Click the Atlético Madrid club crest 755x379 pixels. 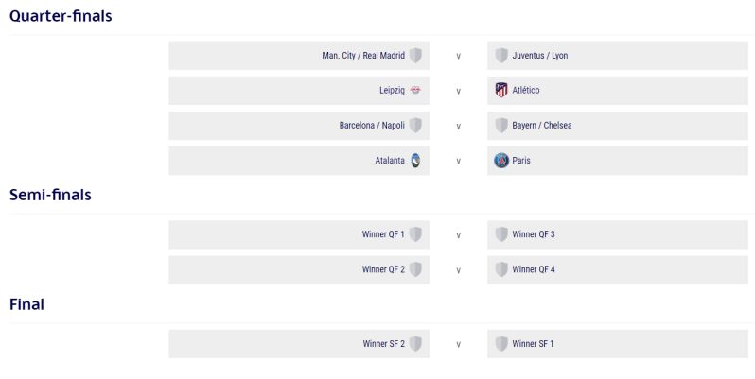point(501,90)
